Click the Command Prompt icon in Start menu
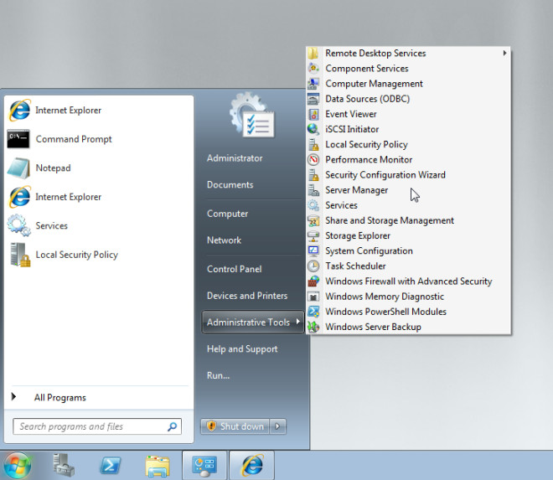Viewport: 553px width, 480px height. pos(18,139)
